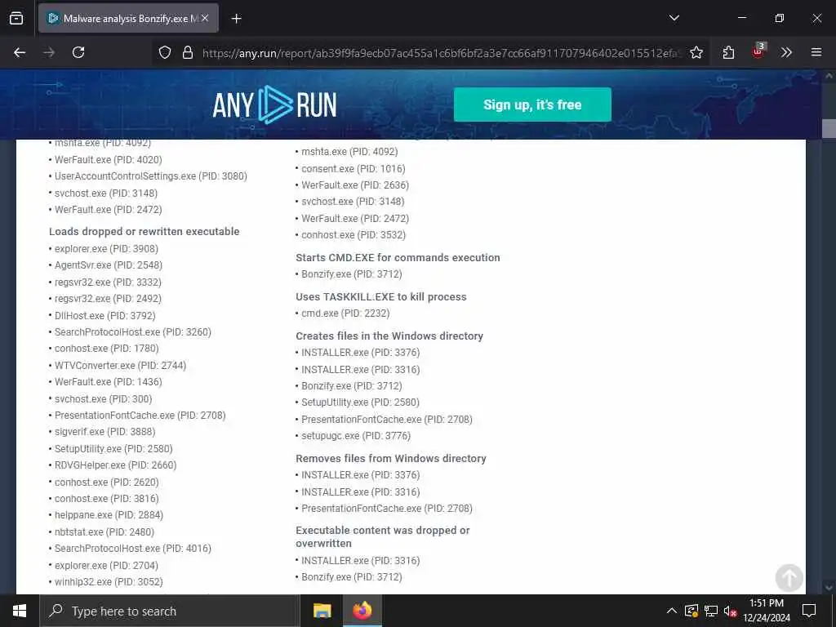This screenshot has height=627, width=836.
Task: Select 'UserAccountControlSettings.exe (PID: 3080)' entry
Action: (151, 176)
